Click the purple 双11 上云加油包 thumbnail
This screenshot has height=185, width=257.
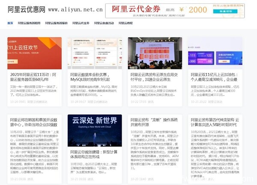click(x=215, y=53)
